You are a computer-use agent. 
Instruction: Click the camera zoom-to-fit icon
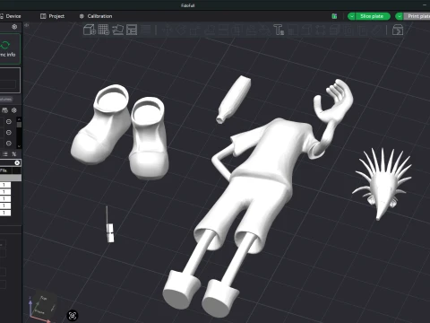click(x=73, y=316)
